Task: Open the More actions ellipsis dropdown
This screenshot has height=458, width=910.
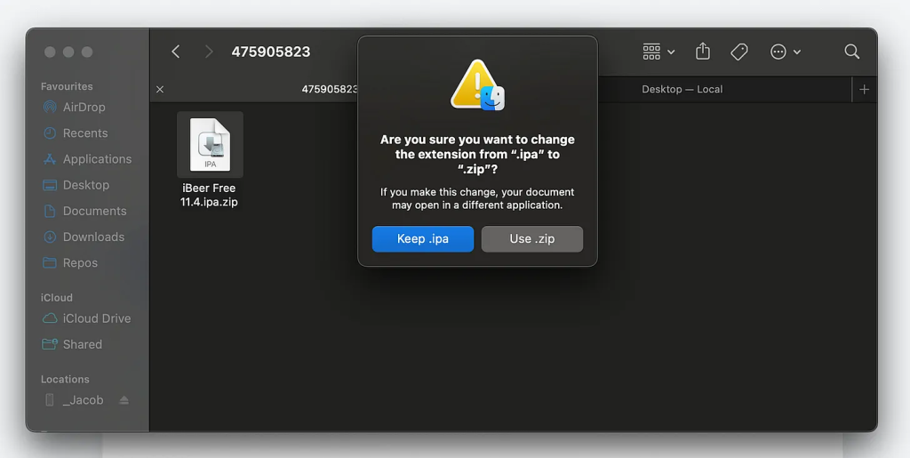Action: (785, 52)
